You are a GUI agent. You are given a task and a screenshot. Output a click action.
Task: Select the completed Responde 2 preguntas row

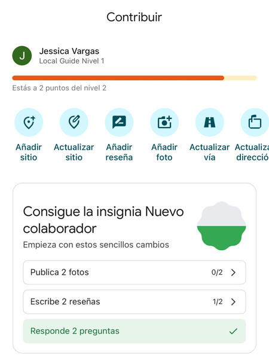coord(134,331)
